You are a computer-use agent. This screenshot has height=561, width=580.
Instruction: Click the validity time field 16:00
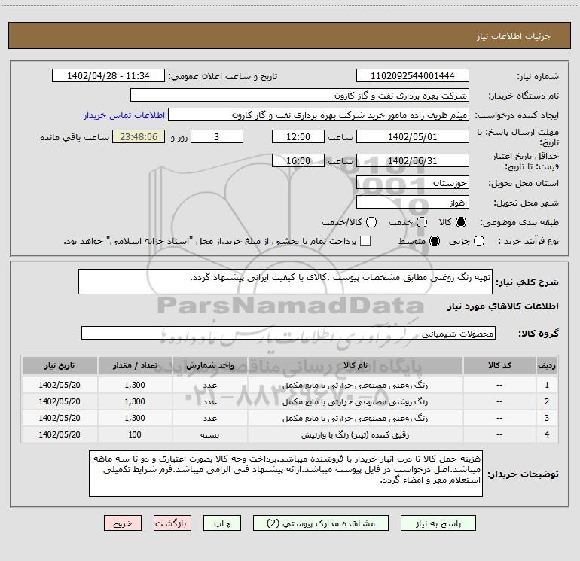[298, 160]
